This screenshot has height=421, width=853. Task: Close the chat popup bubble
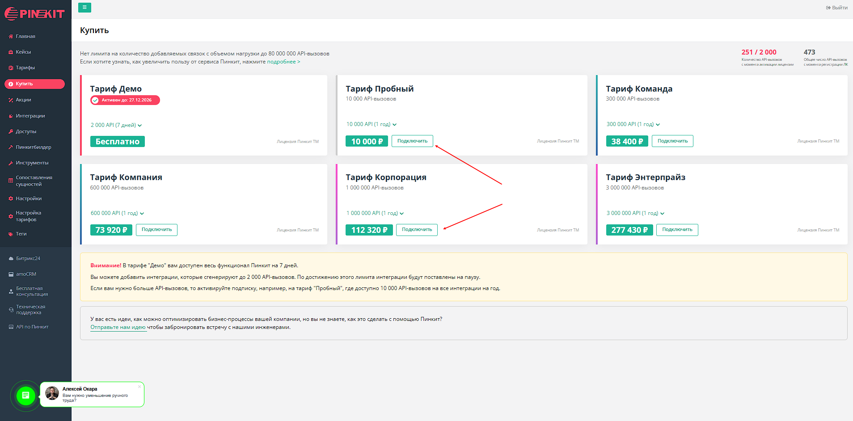(139, 387)
